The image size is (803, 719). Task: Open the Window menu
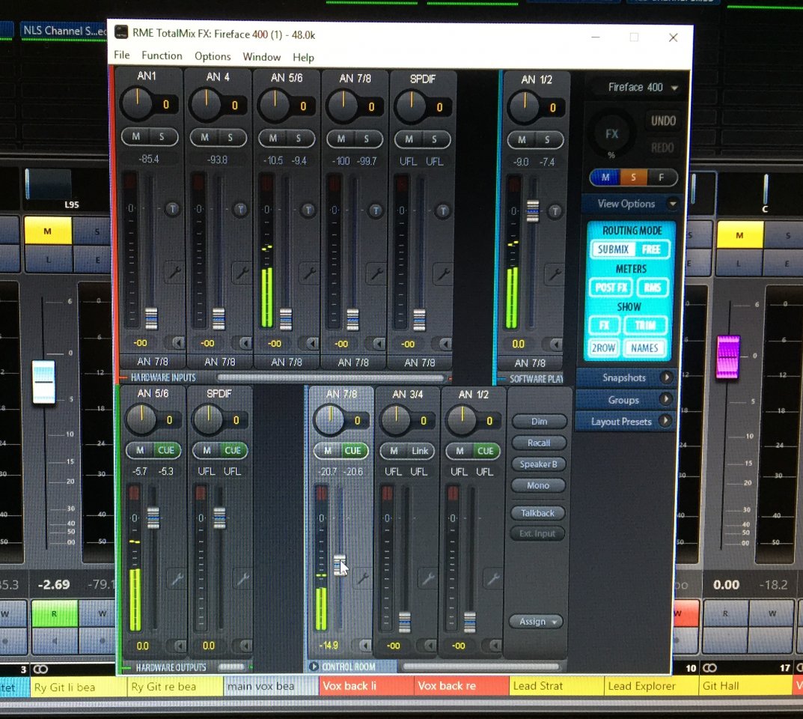tap(262, 57)
